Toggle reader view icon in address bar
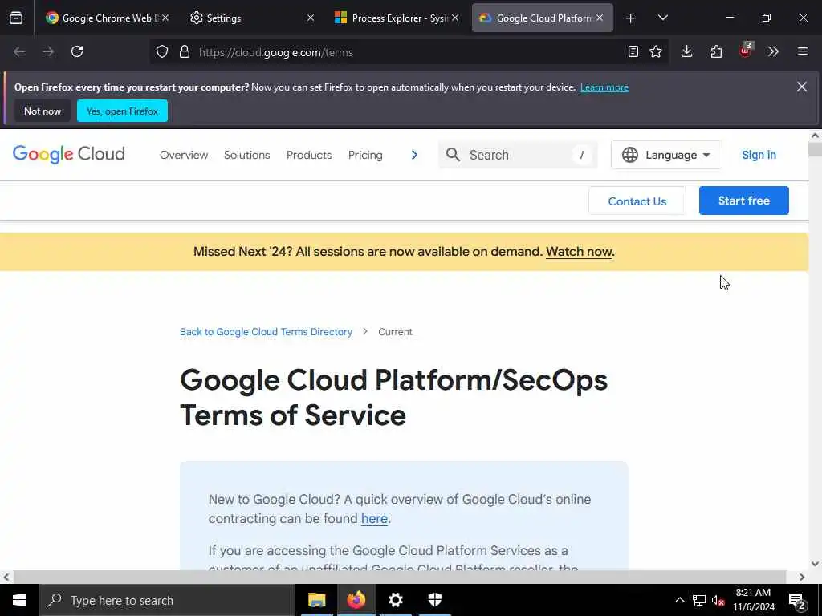 [x=633, y=51]
